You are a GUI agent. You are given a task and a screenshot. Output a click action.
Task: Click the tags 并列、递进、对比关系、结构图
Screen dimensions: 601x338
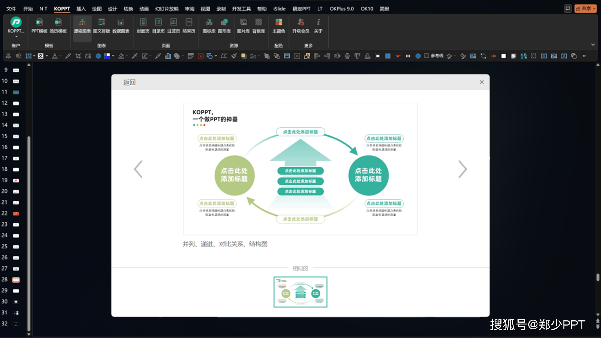(225, 244)
